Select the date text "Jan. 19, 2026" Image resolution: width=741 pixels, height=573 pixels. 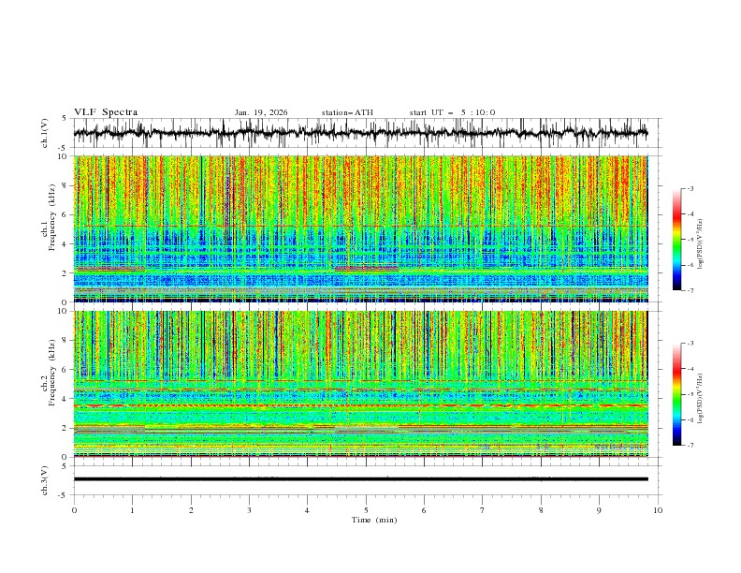[x=261, y=112]
